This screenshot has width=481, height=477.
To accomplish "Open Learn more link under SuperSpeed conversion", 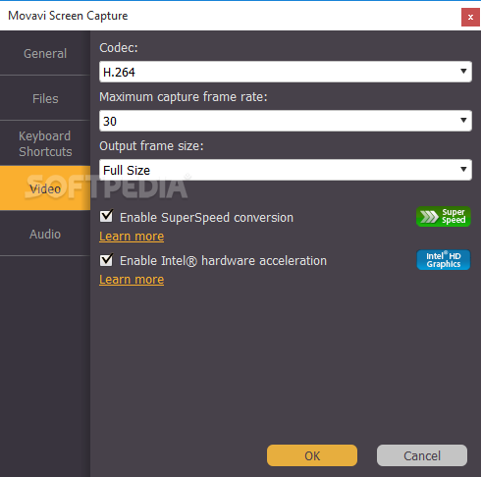I will 132,237.
